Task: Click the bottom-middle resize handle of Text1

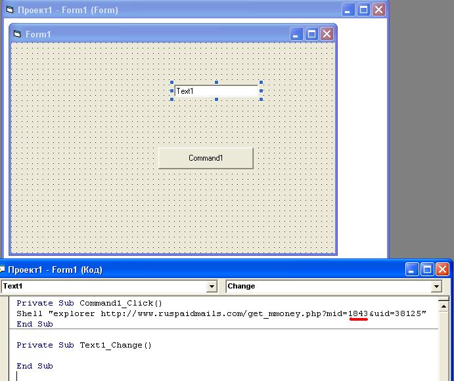Action: (217, 100)
